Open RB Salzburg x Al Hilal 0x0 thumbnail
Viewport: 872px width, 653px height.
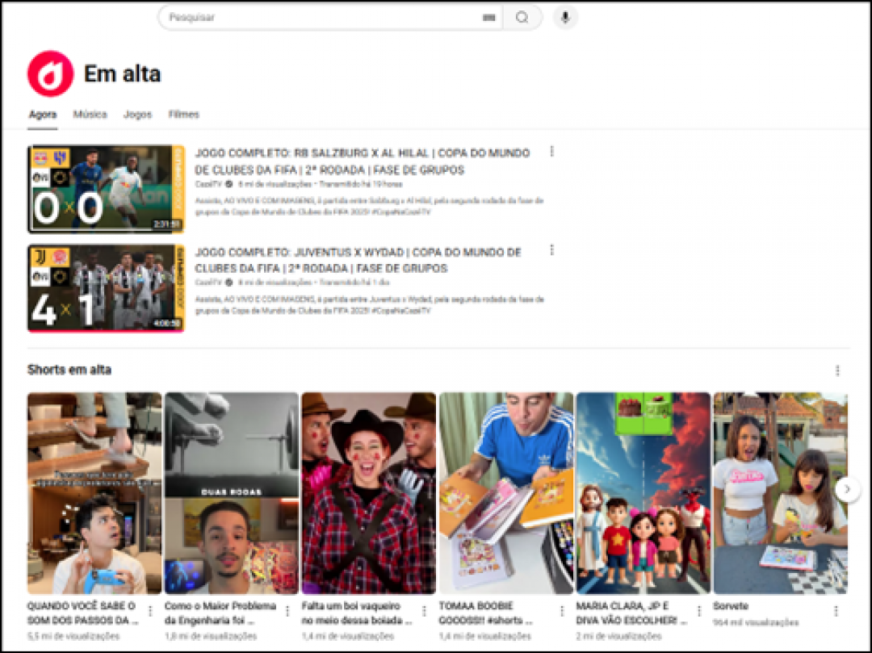tap(106, 189)
